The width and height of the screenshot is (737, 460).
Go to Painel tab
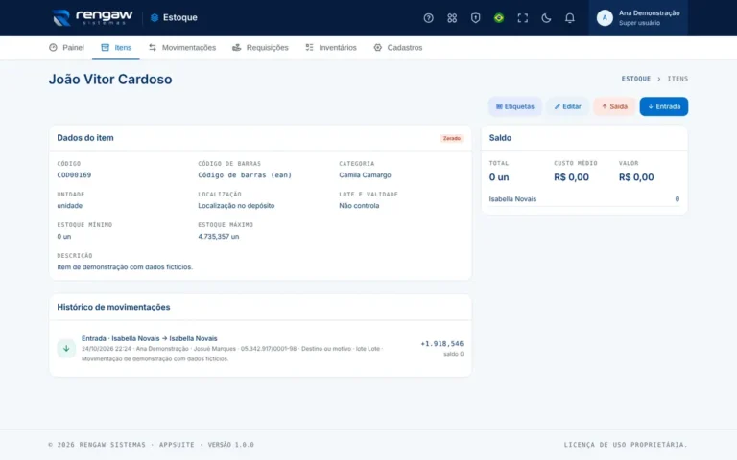(x=66, y=47)
